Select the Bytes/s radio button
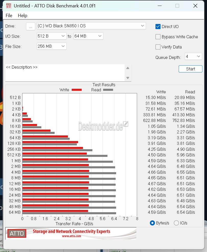The image size is (207, 252). pyautogui.click(x=152, y=223)
